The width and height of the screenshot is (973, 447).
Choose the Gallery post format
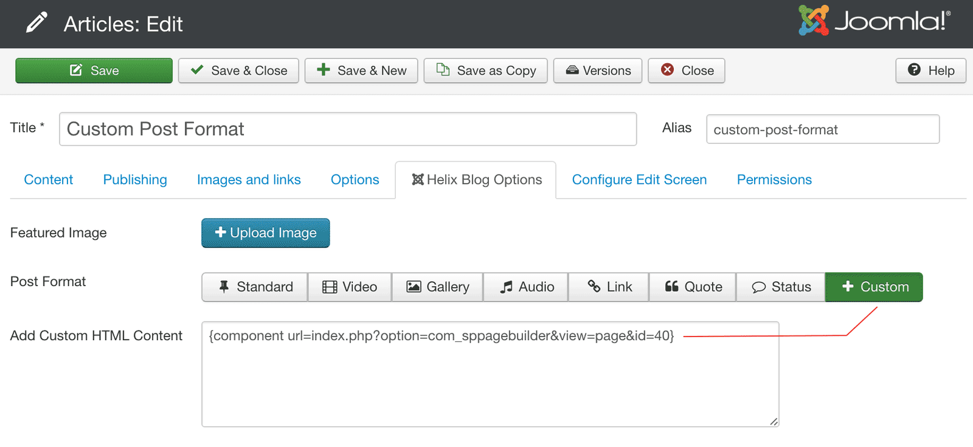[x=437, y=287]
